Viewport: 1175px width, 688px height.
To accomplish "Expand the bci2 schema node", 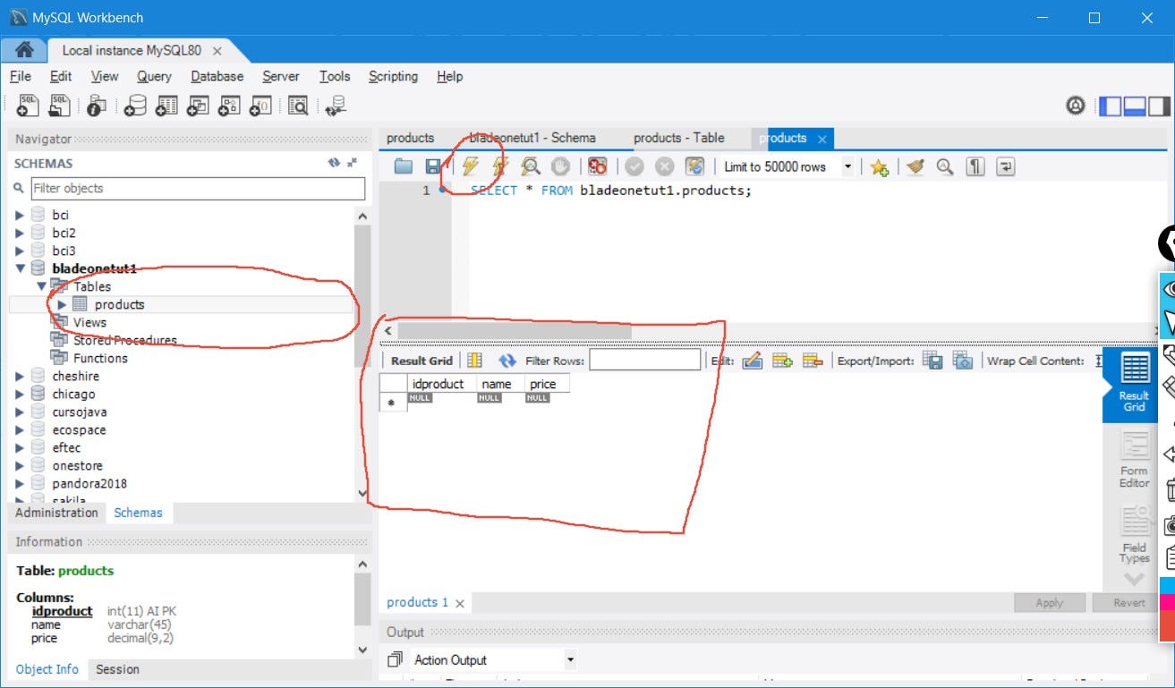I will pos(20,233).
